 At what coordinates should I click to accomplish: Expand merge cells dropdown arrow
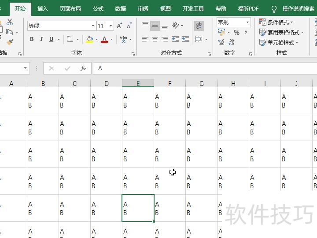(206, 39)
